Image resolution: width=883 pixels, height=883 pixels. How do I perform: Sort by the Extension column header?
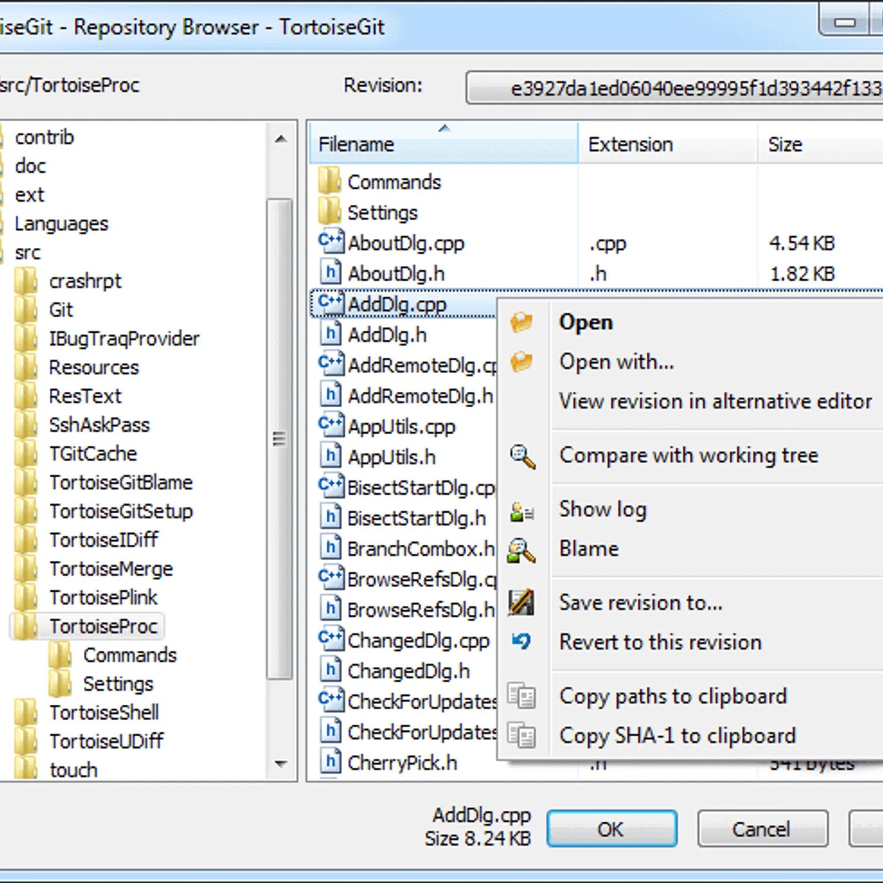668,144
